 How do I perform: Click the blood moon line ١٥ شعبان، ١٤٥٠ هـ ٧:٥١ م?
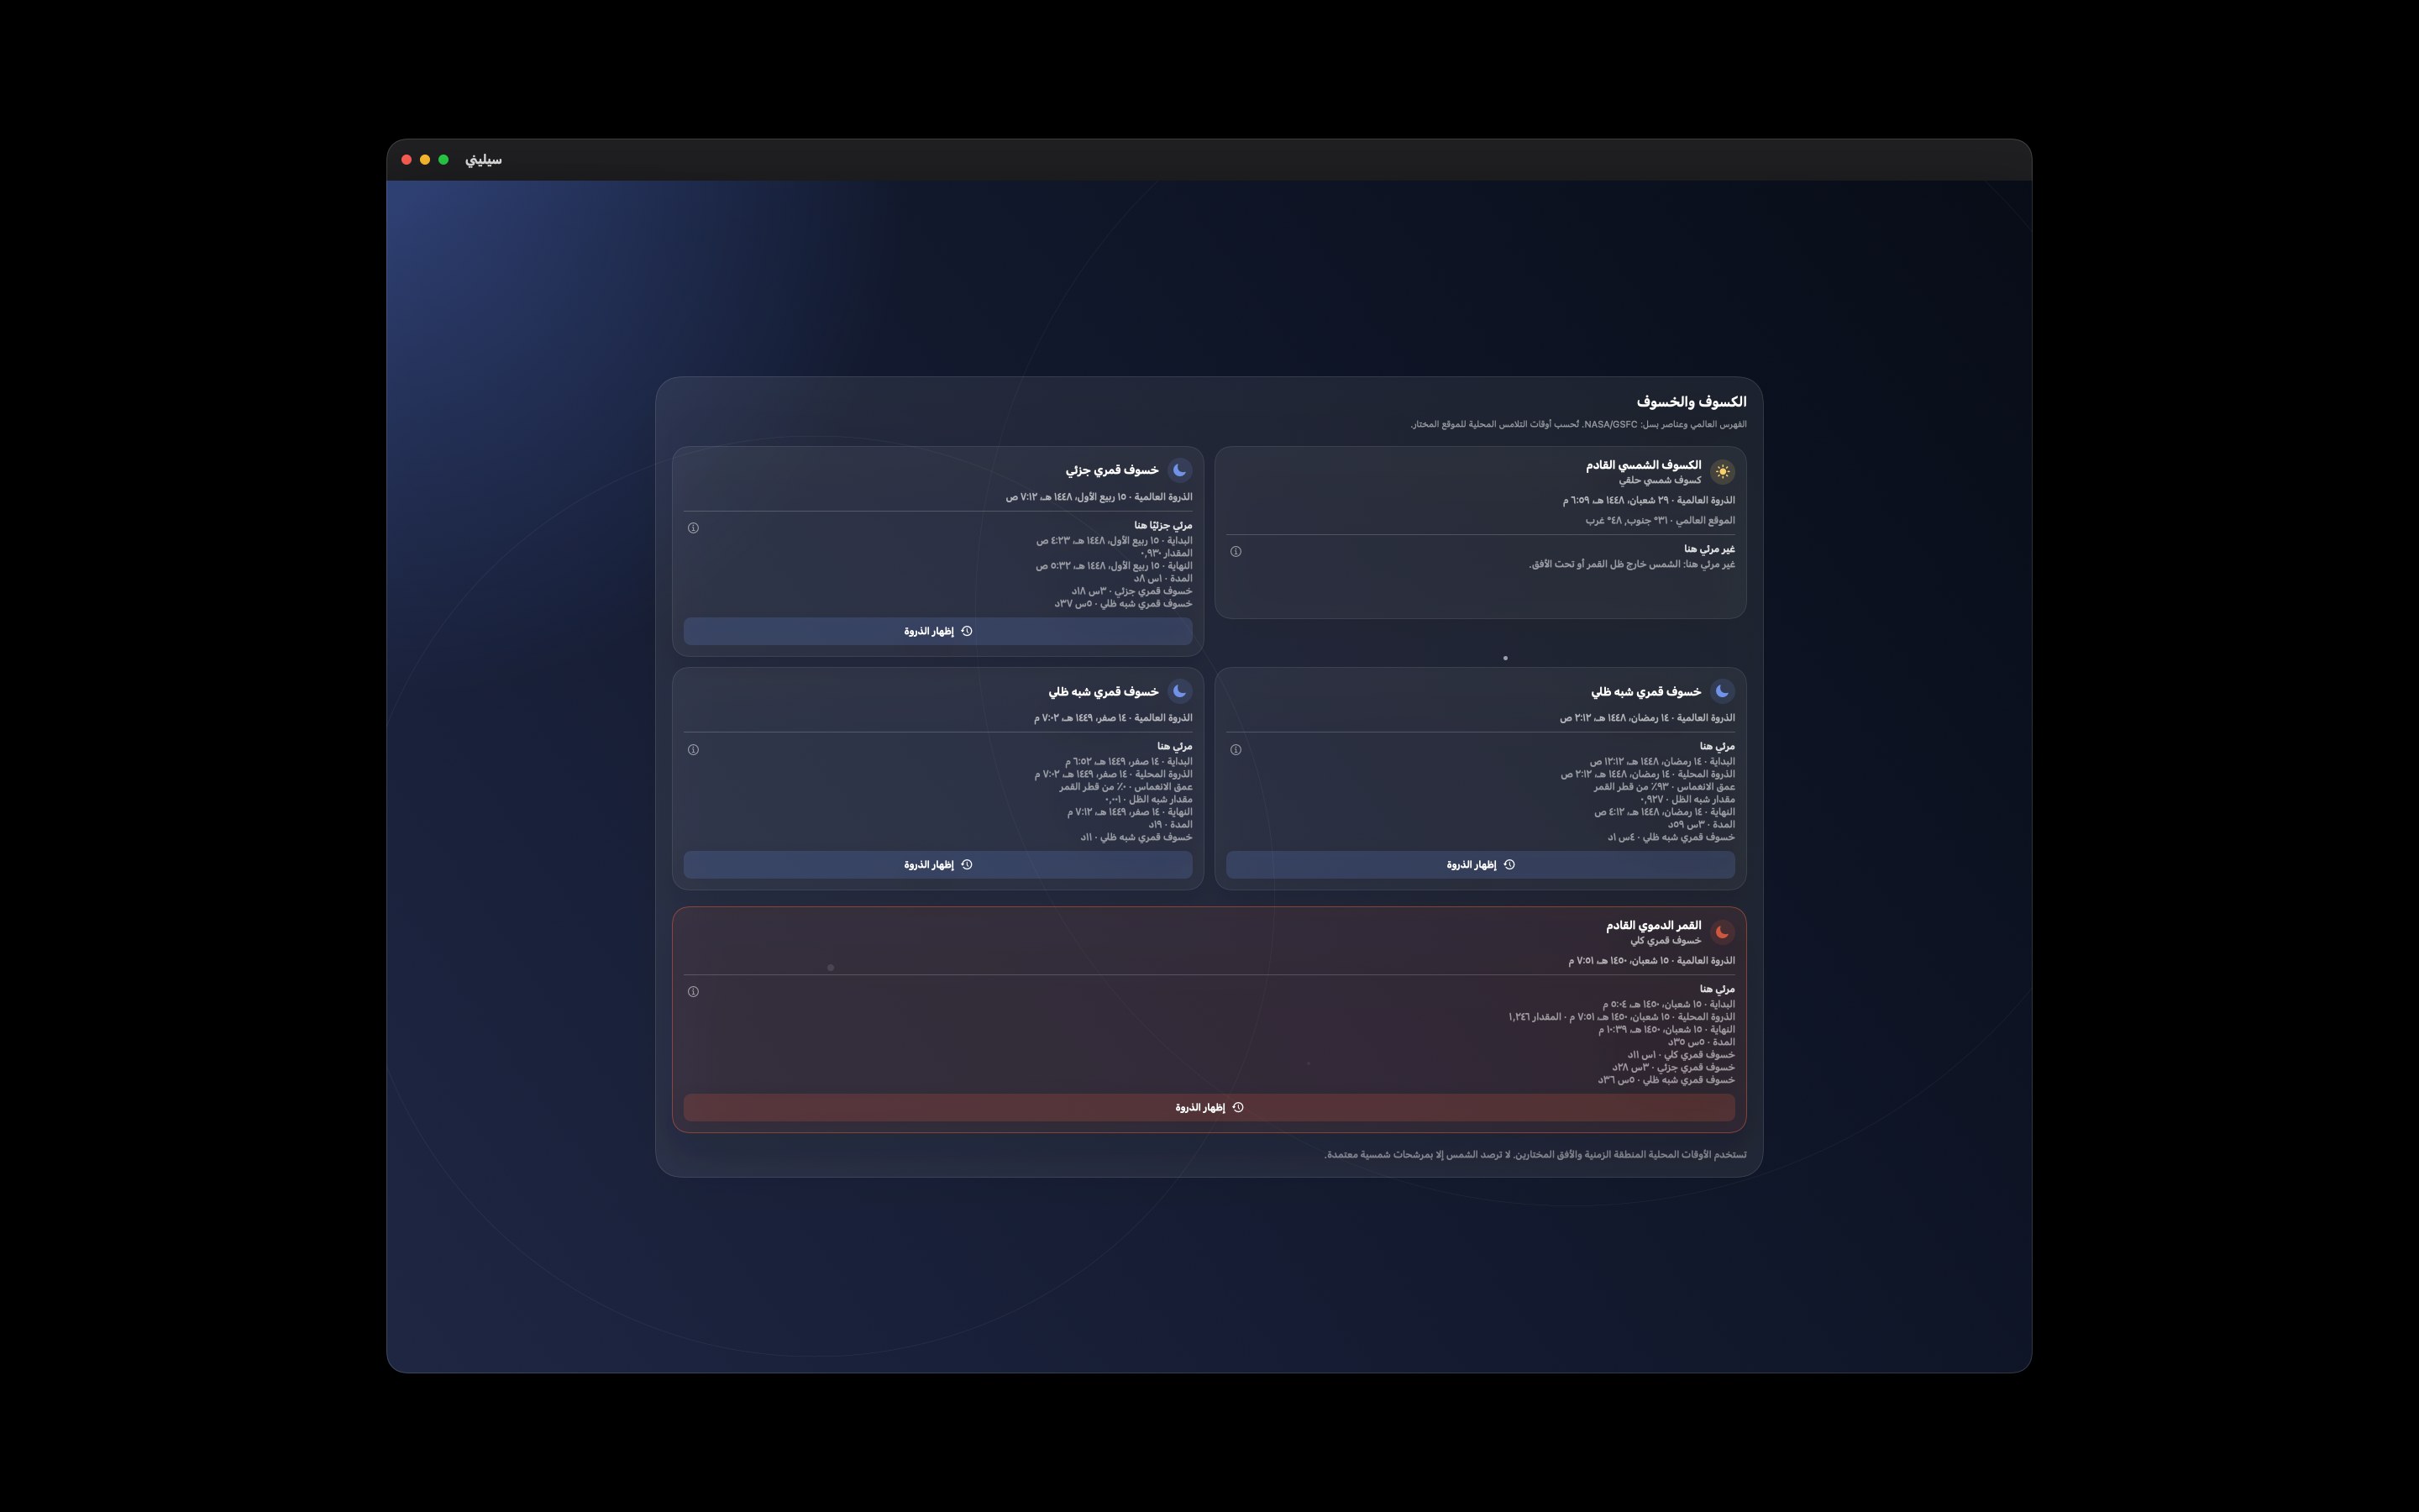1651,961
